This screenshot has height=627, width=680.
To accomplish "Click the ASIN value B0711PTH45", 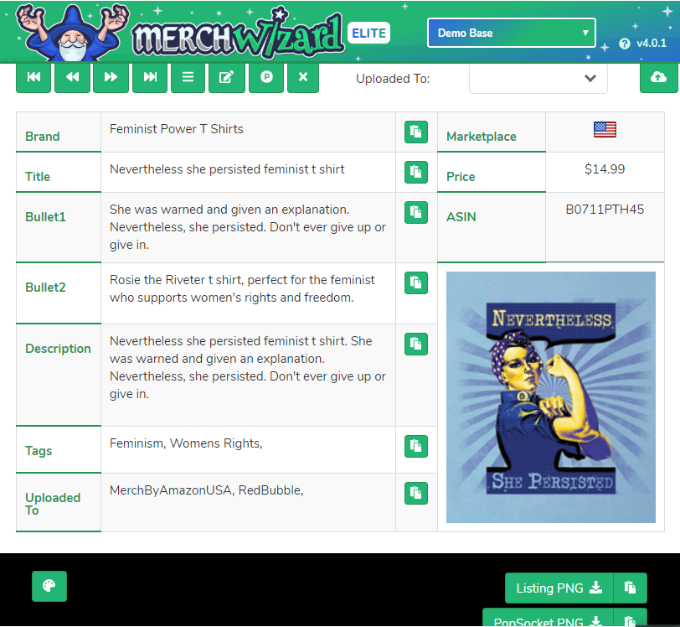I will point(605,210).
